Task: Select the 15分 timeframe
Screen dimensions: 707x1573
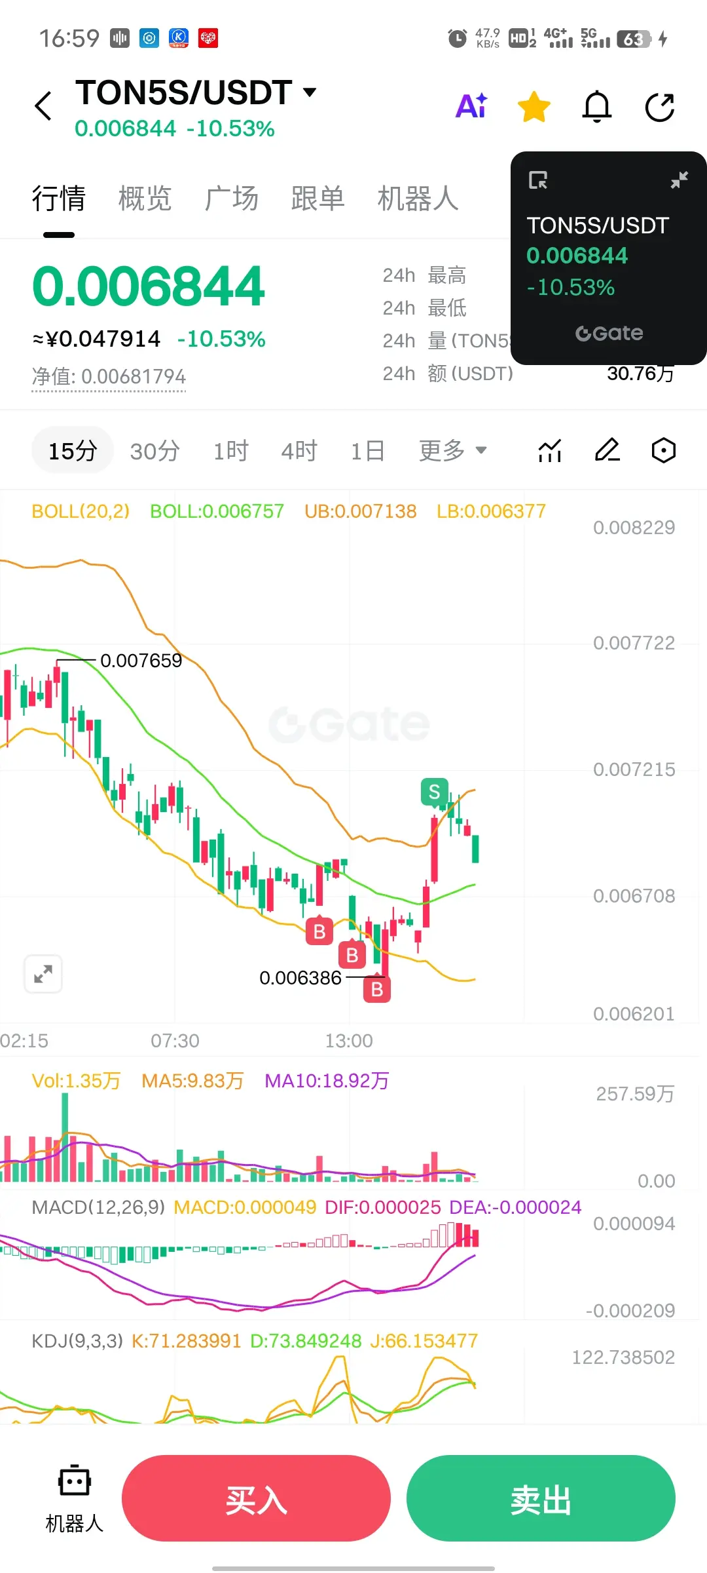Action: click(73, 450)
